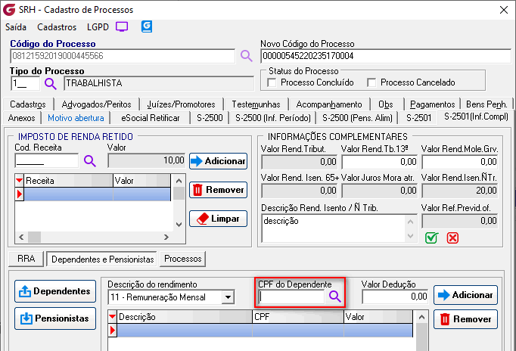Expand the Descrição grid column selector arrow
The width and height of the screenshot is (516, 351).
tap(113, 317)
